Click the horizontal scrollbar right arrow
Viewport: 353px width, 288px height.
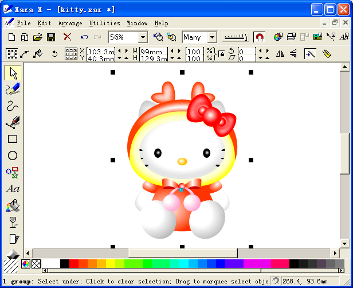(335, 254)
